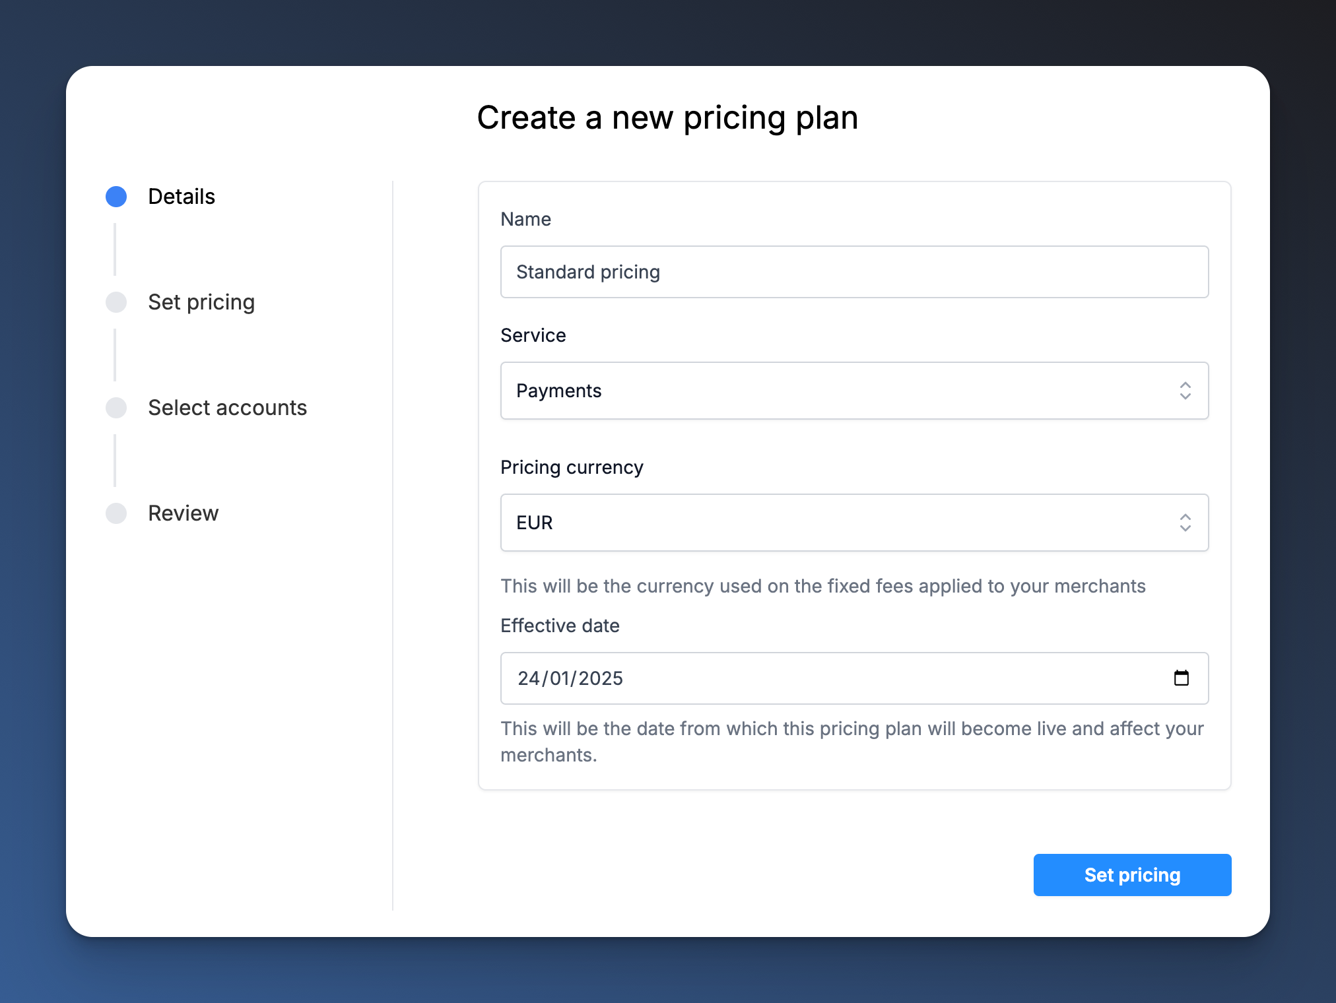
Task: Click the Review step circle
Action: coord(116,513)
